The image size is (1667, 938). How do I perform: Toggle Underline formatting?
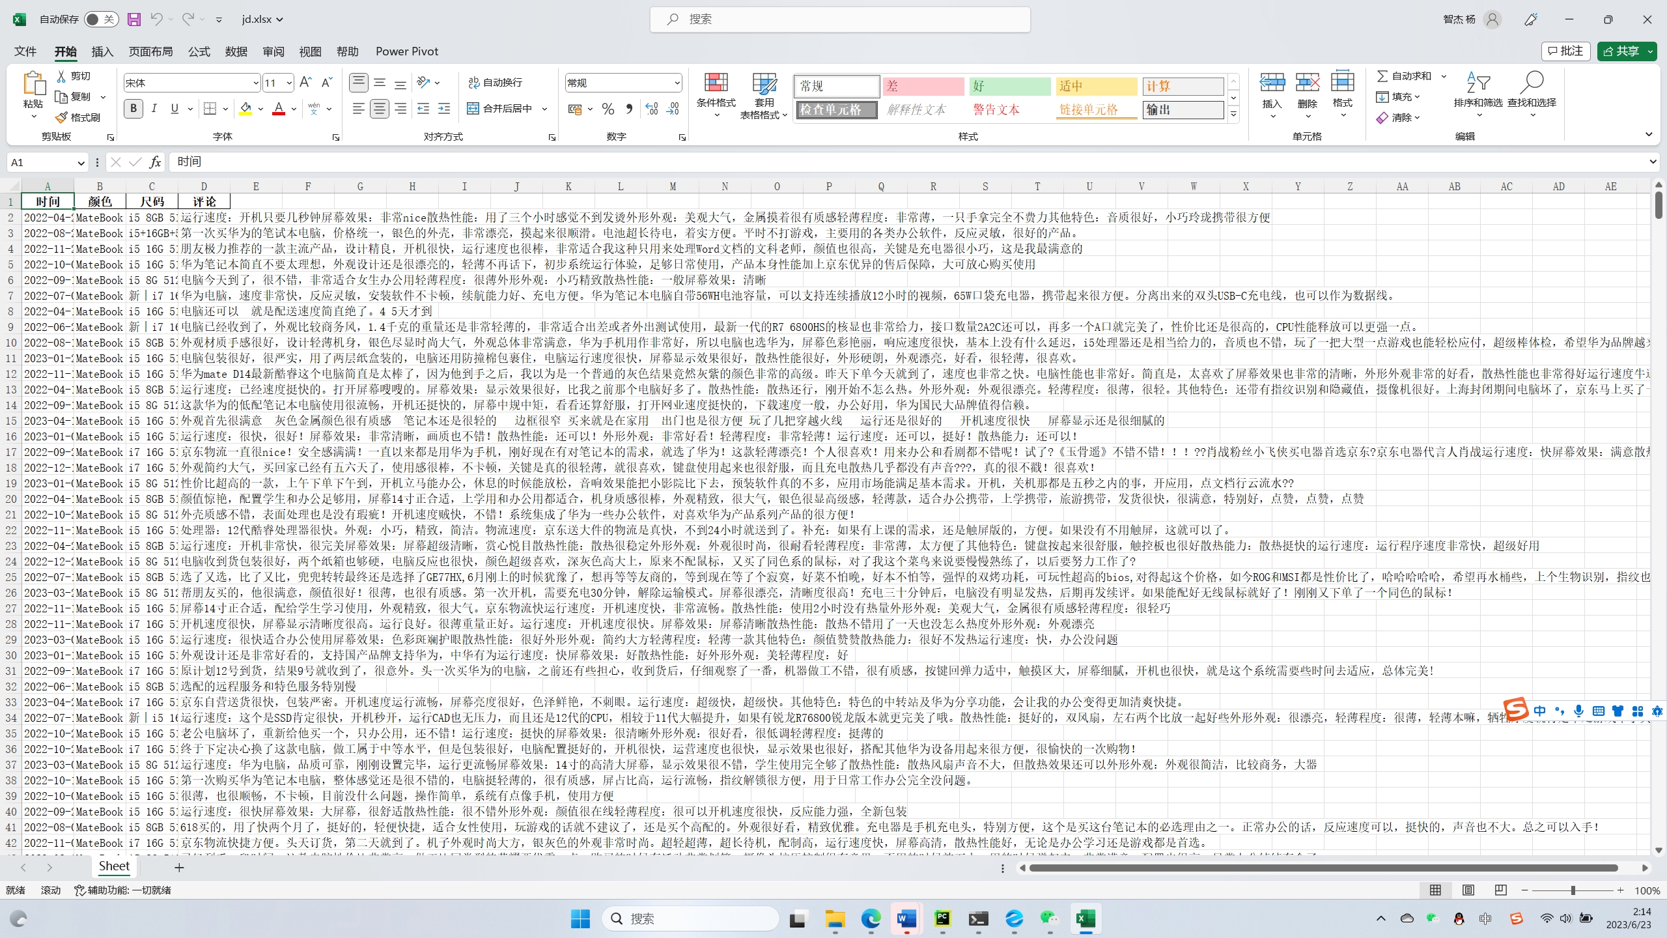click(x=175, y=109)
